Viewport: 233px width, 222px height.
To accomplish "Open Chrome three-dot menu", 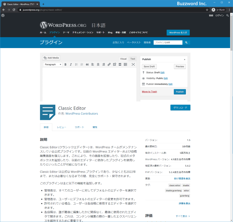I will click(229, 10).
